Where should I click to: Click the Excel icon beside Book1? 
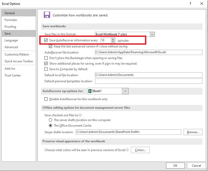[90, 91]
